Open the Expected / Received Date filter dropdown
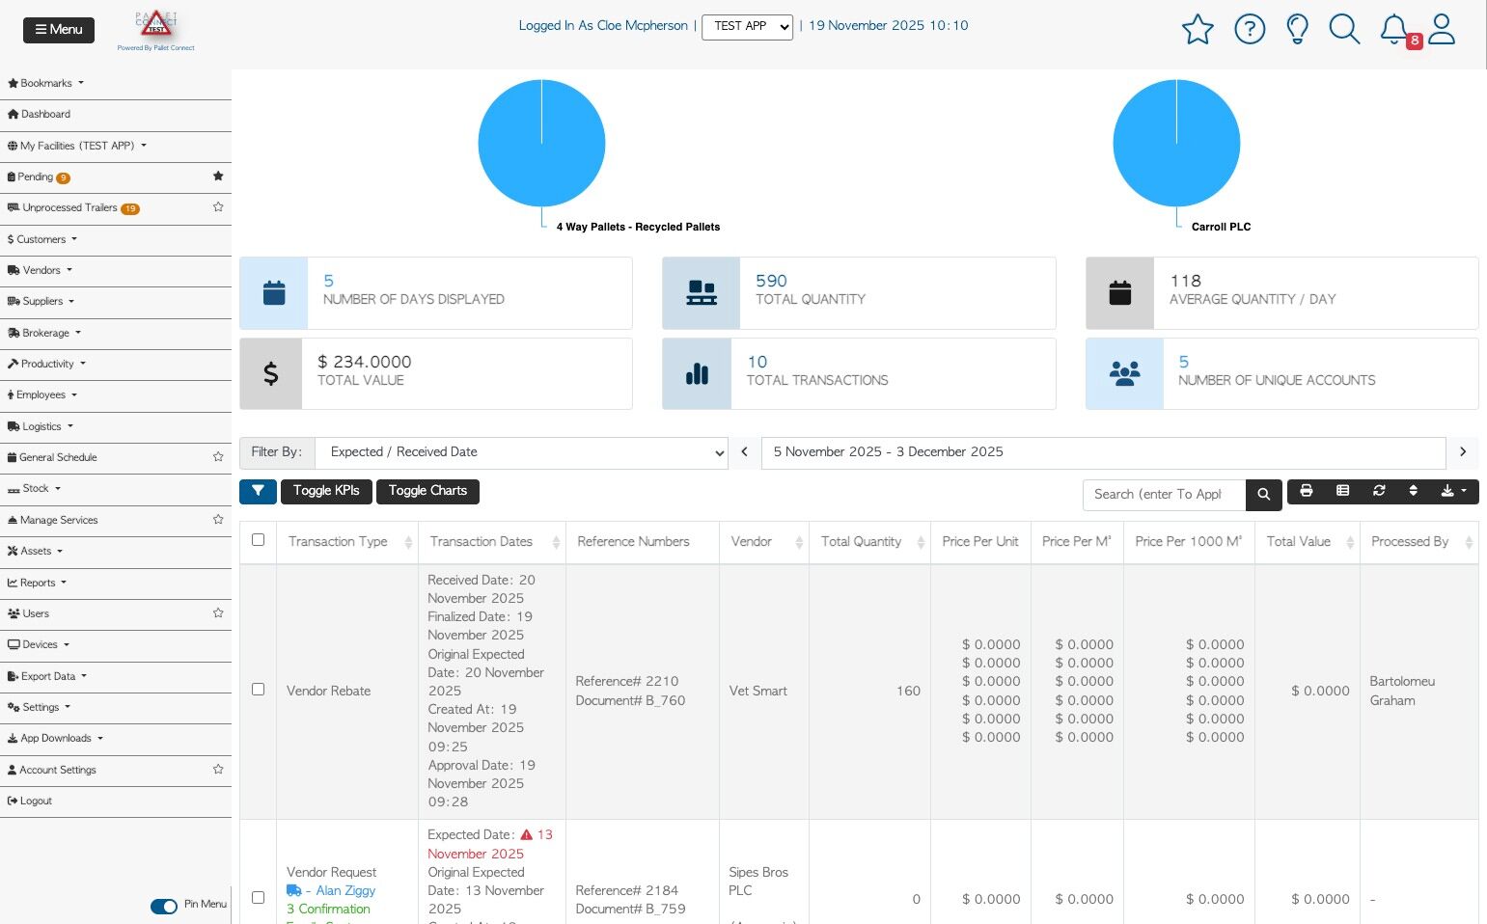The width and height of the screenshot is (1487, 924). click(x=521, y=452)
